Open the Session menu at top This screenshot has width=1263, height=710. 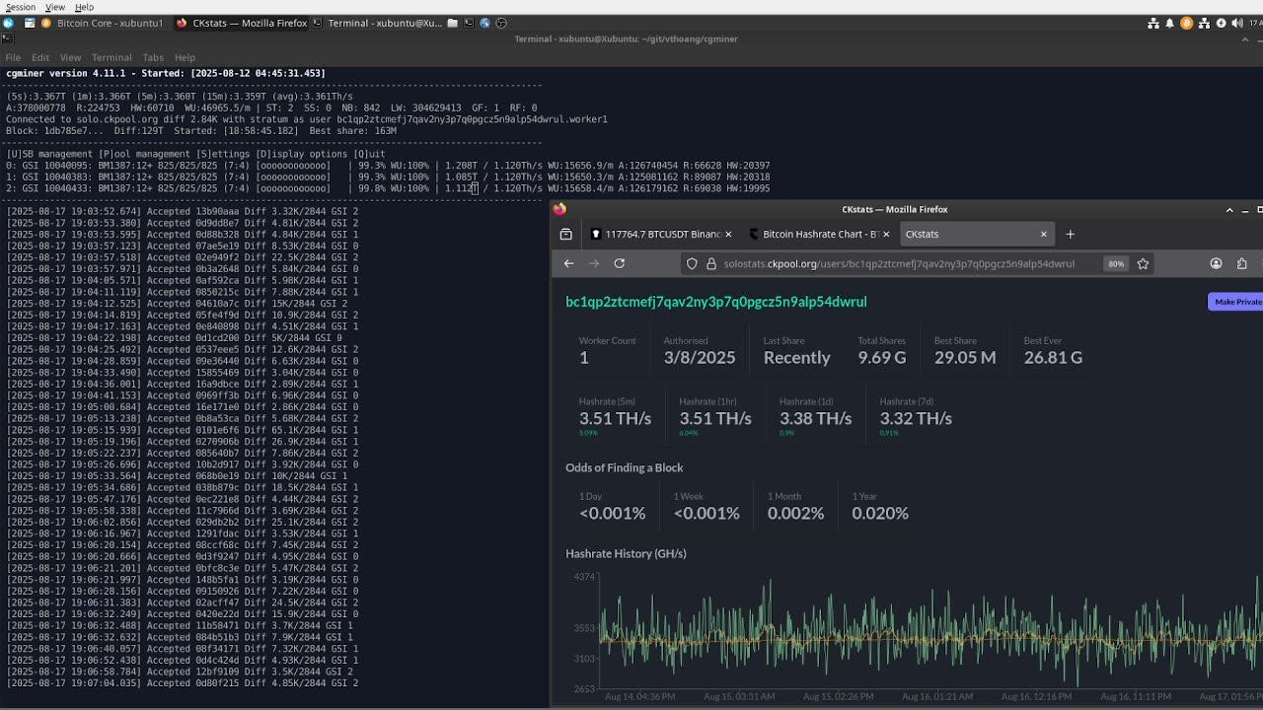coord(20,7)
